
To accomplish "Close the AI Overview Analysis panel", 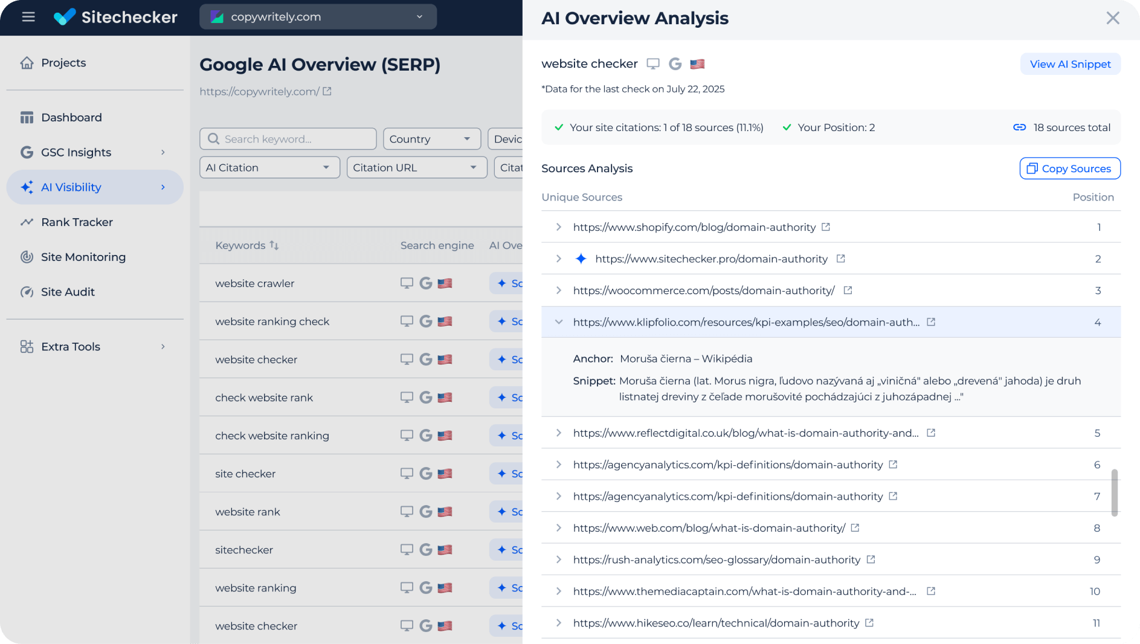I will 1112,18.
